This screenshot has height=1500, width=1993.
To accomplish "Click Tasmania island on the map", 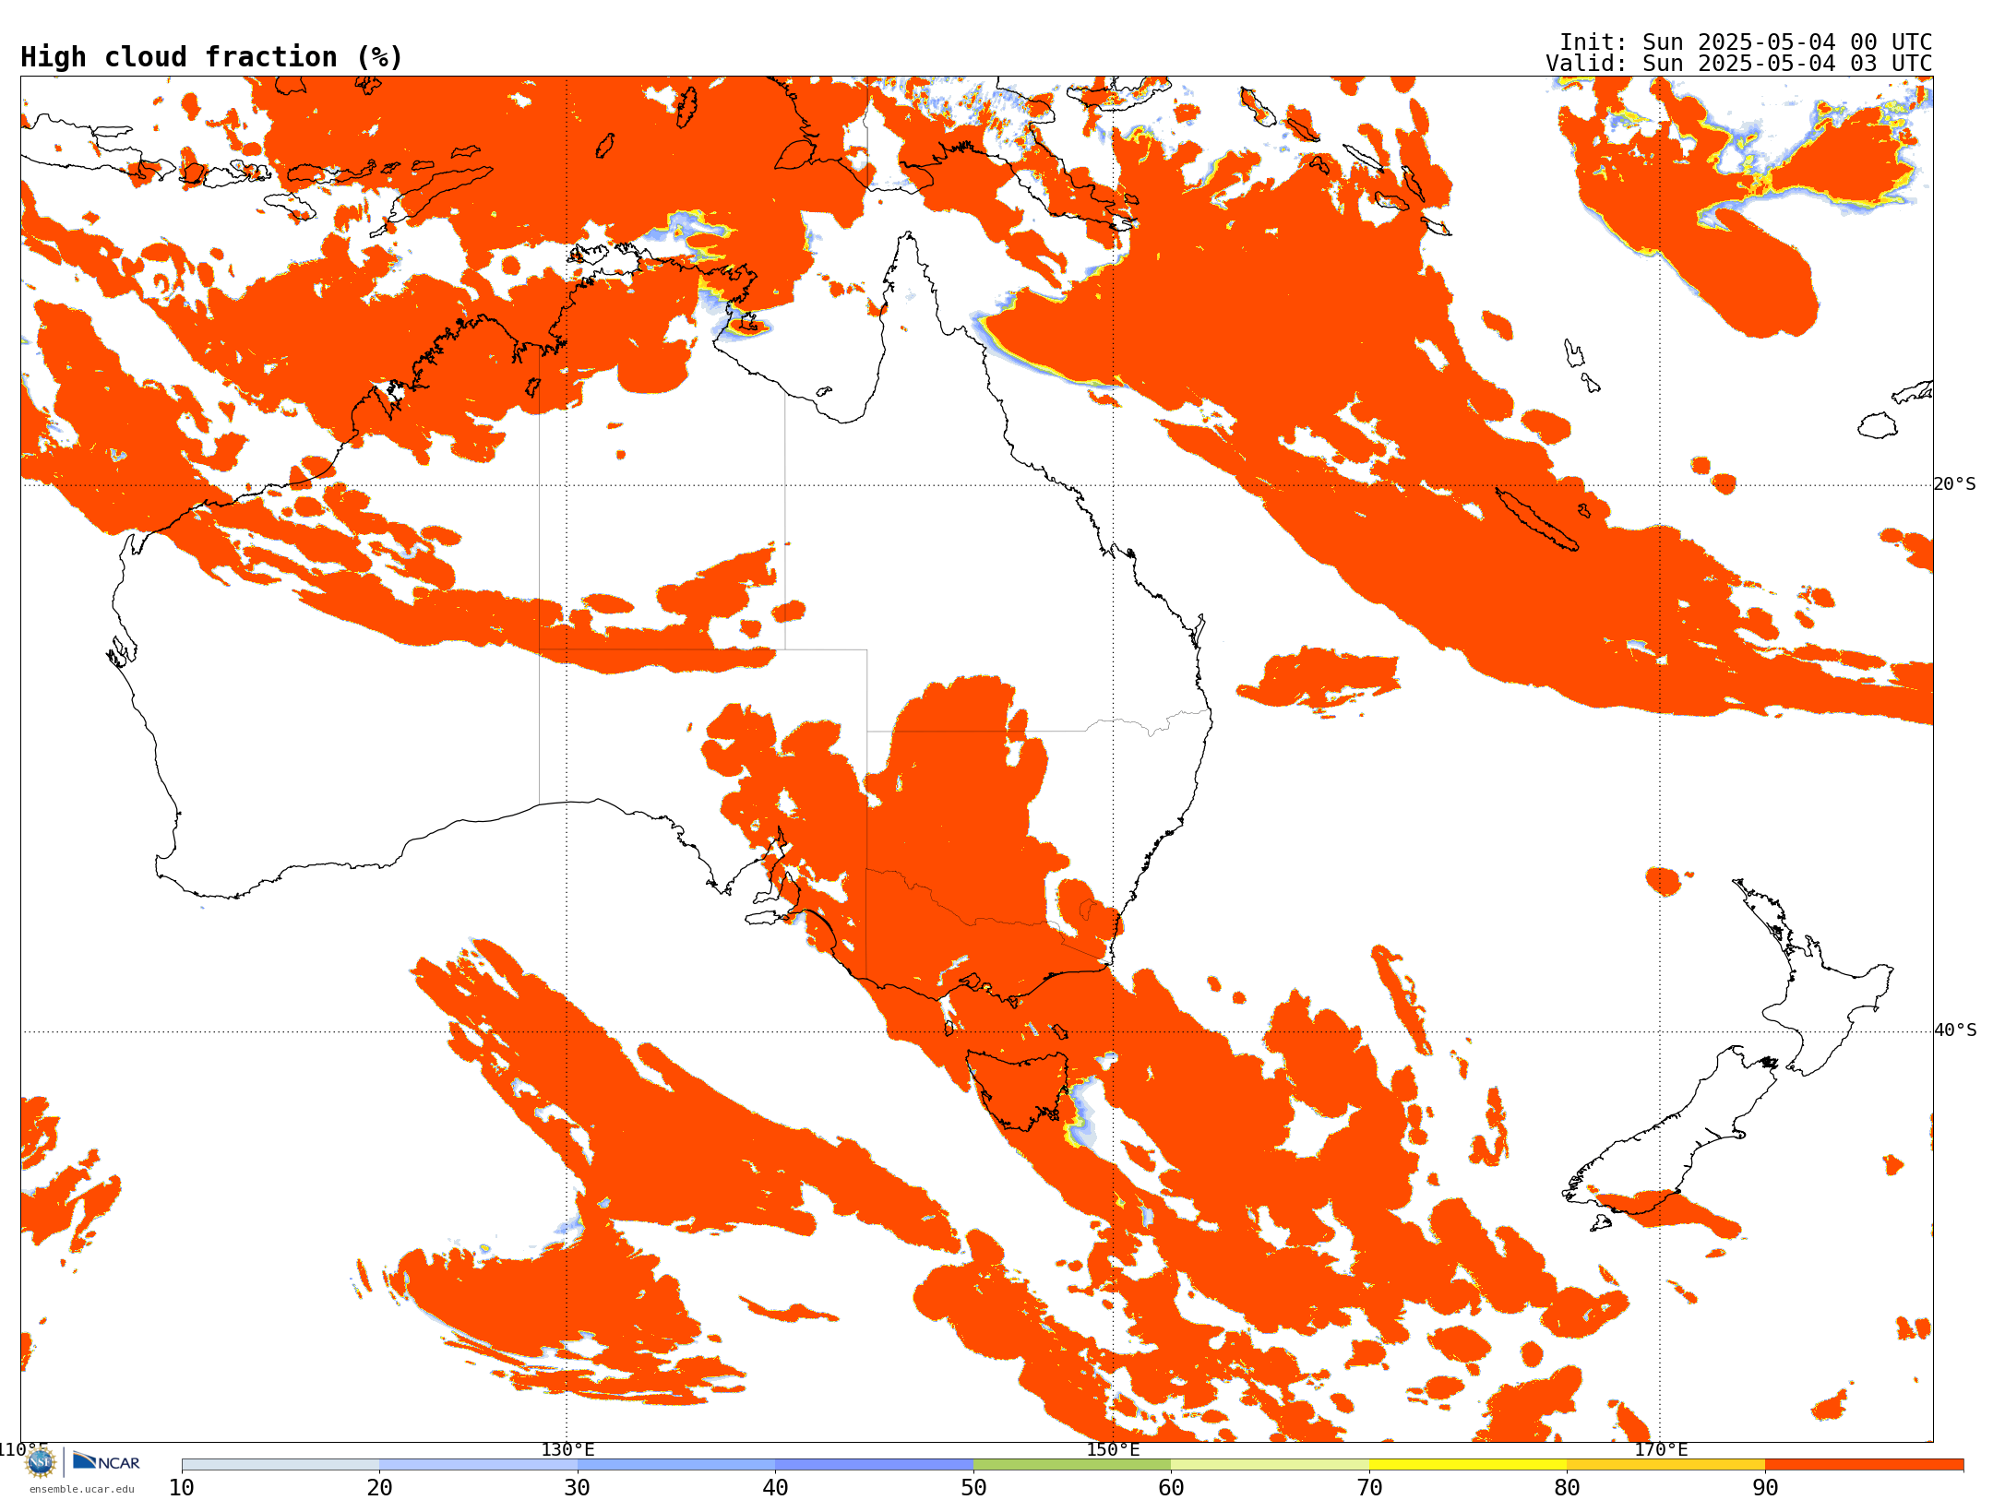I will tap(1019, 1089).
